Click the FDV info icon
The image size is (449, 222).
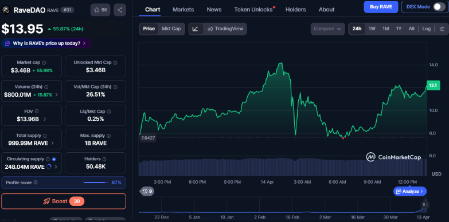pyautogui.click(x=37, y=112)
